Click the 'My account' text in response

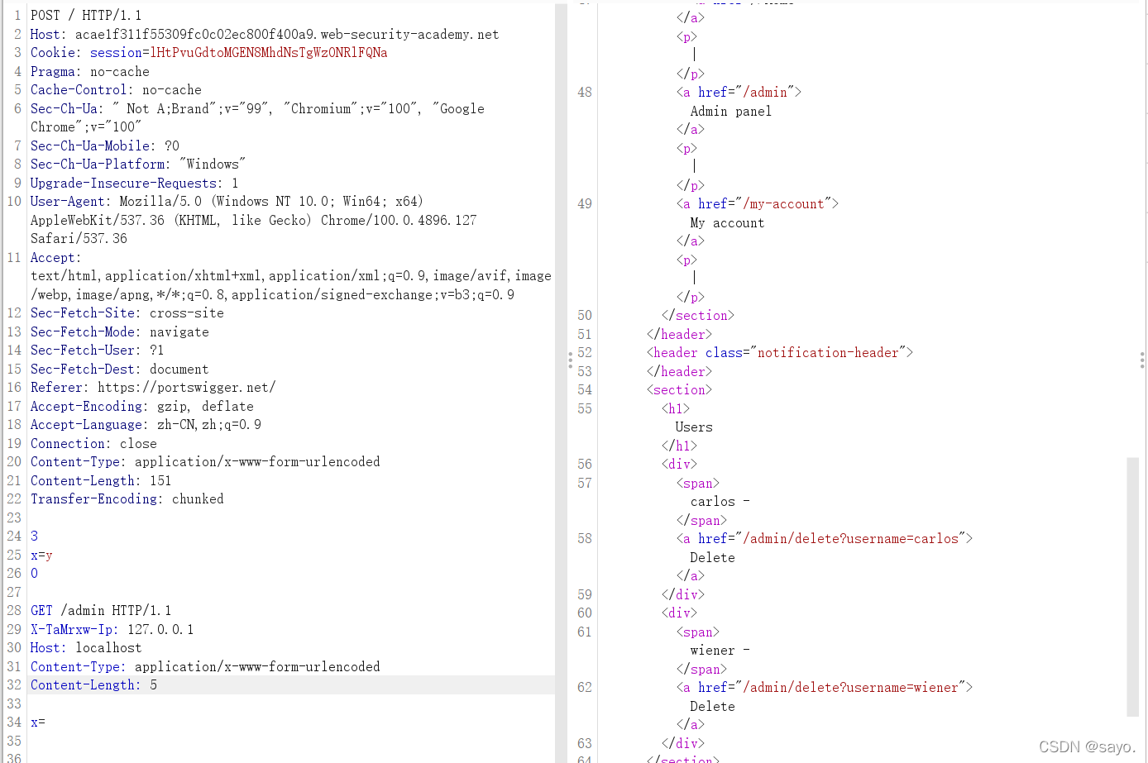[x=727, y=222]
